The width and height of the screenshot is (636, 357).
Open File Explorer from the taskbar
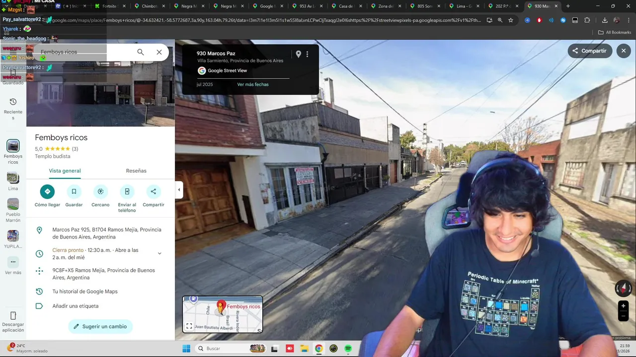coord(304,349)
